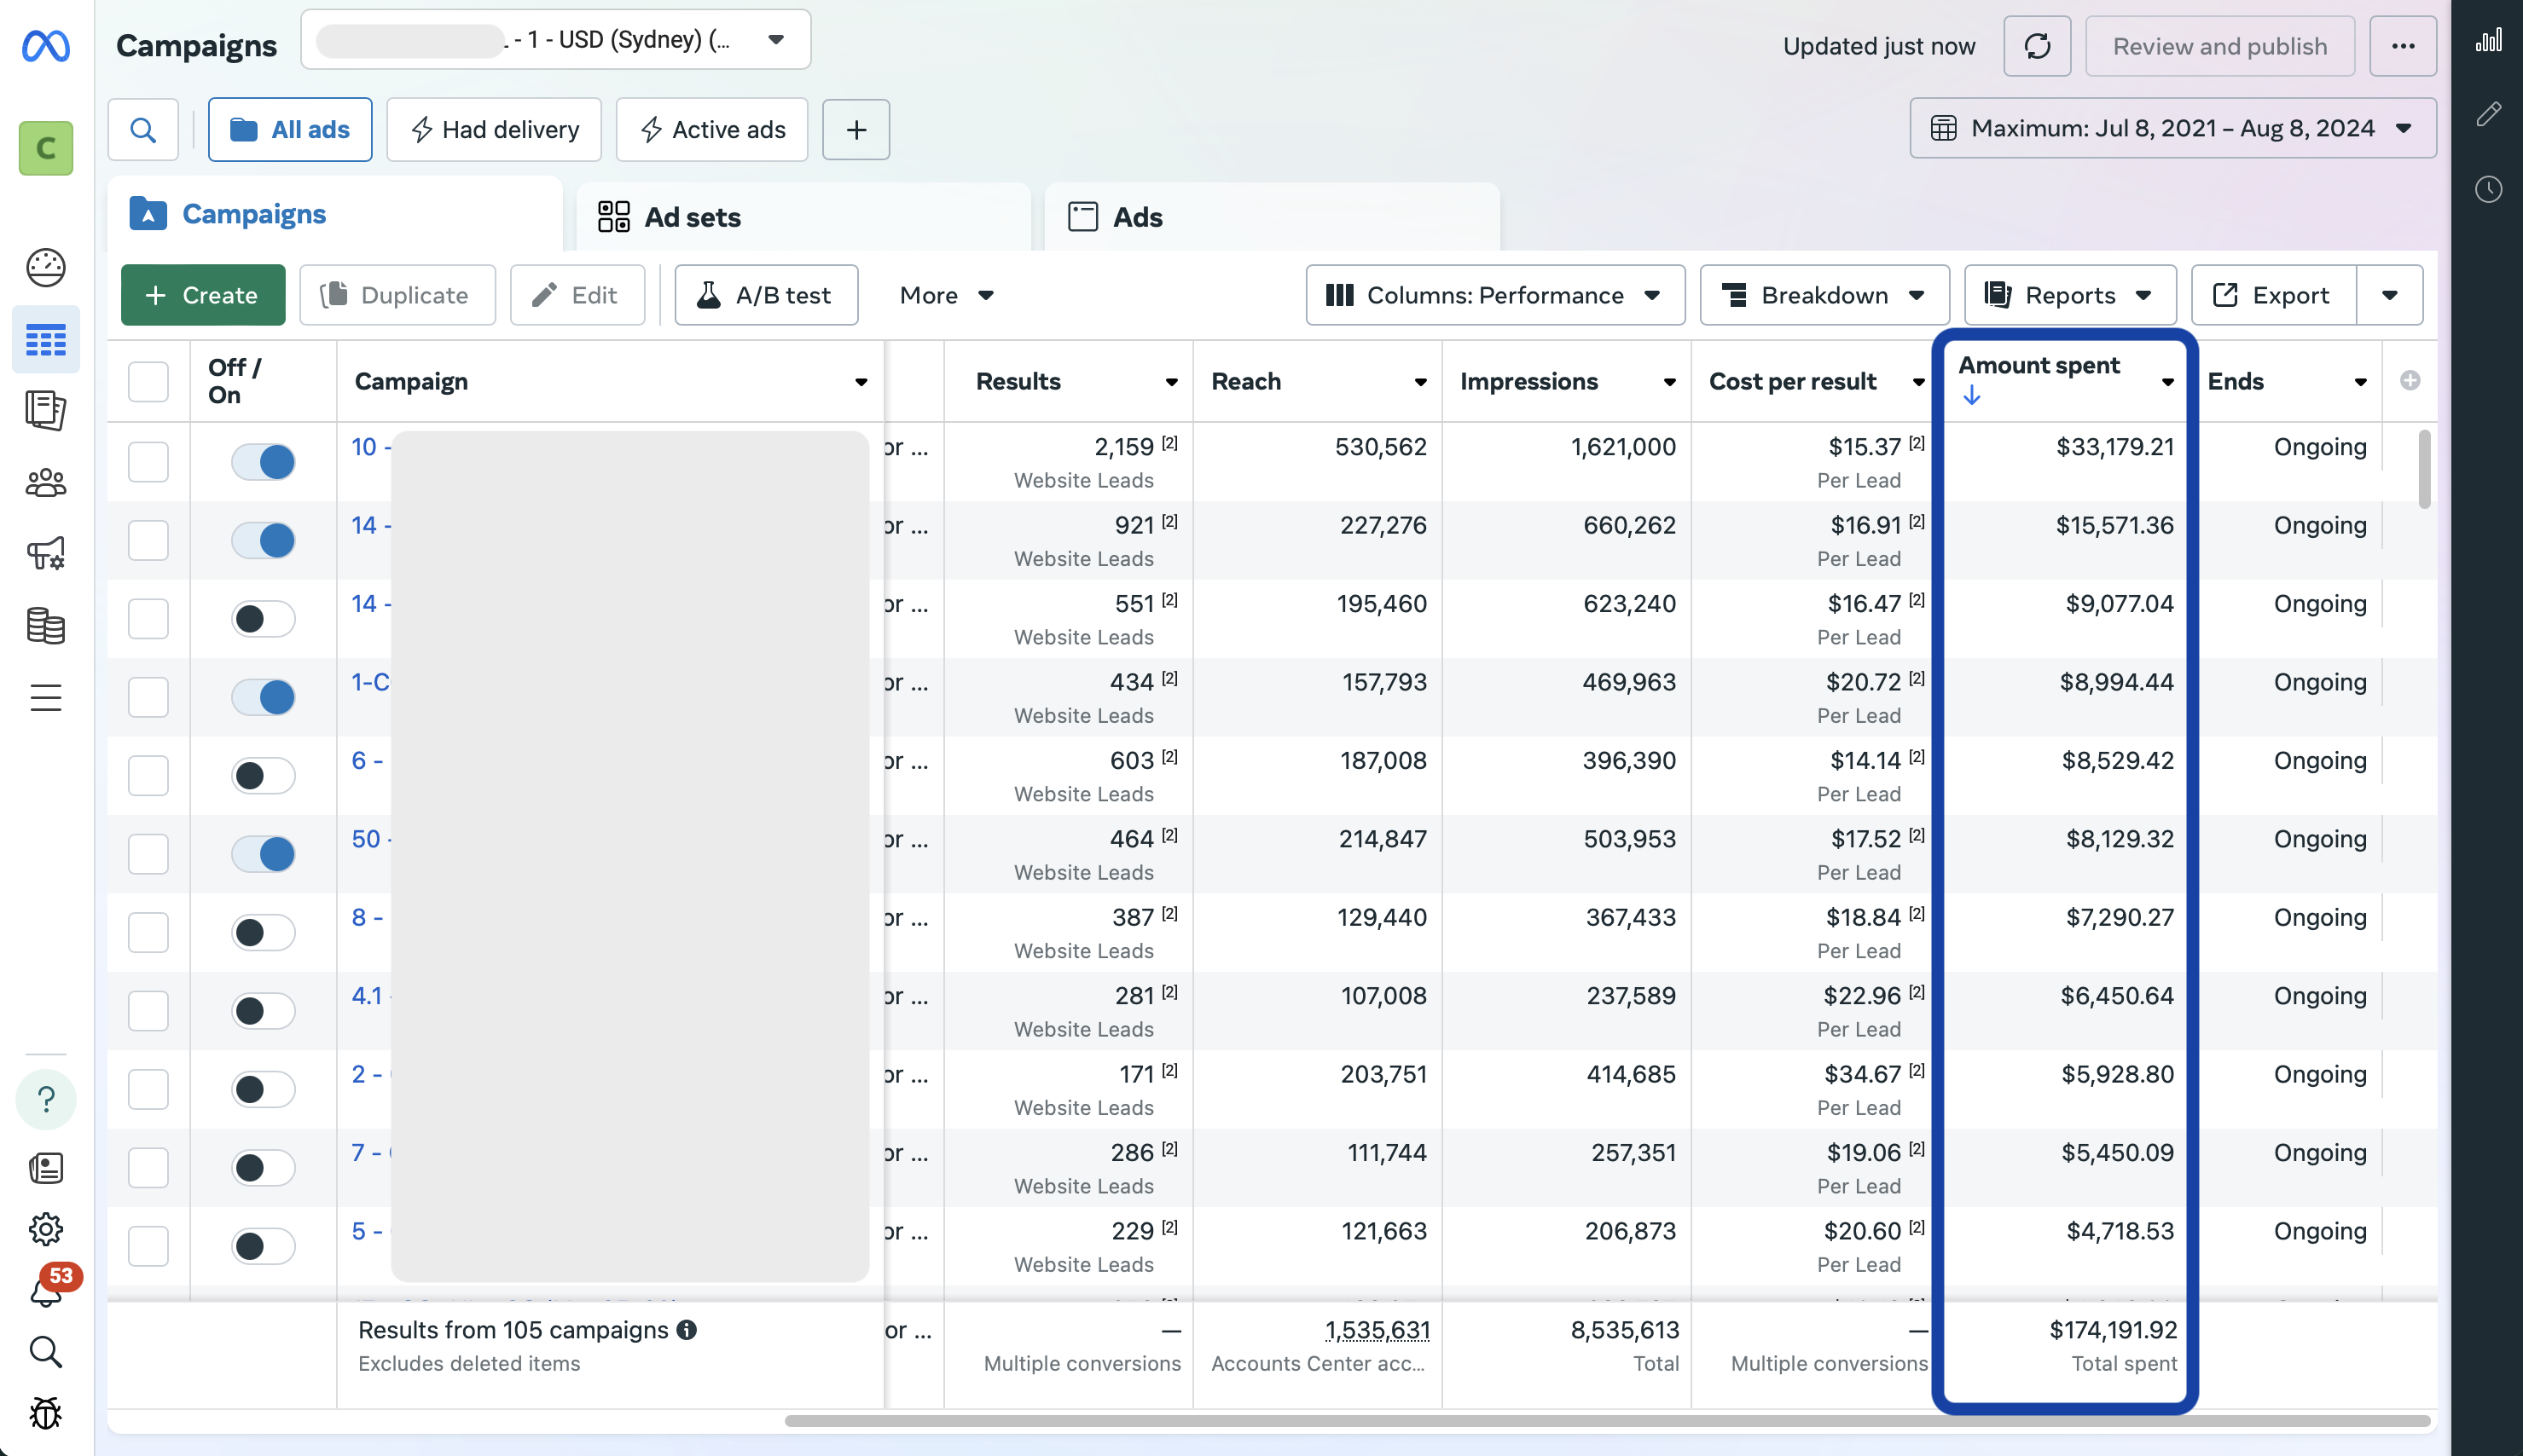Turn off the first campaign toggle

[263, 461]
